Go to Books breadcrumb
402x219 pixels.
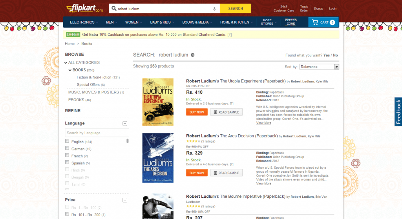[x=87, y=44]
